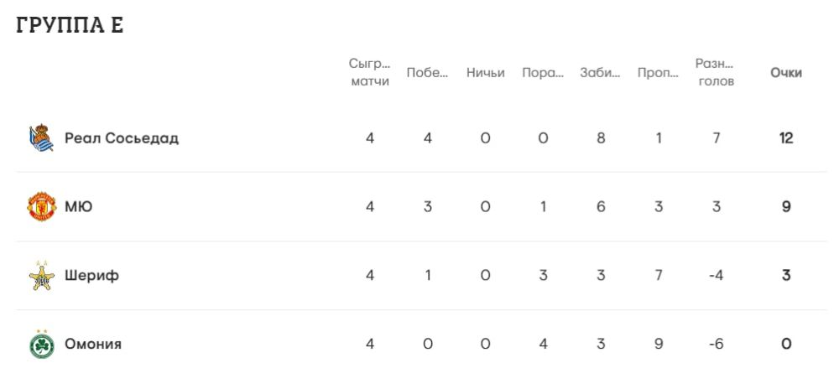The image size is (839, 389).
Task: Click the Omonia green clover crest
Action: coord(41,344)
